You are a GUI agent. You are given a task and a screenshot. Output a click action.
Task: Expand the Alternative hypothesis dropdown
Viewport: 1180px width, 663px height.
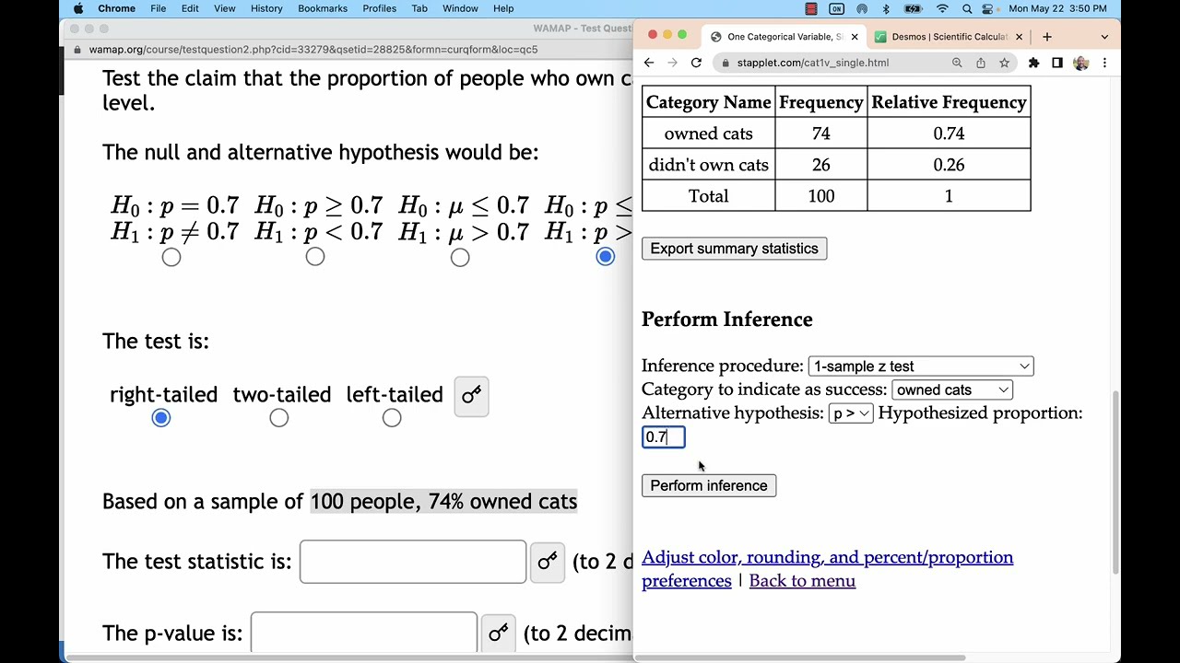[850, 413]
